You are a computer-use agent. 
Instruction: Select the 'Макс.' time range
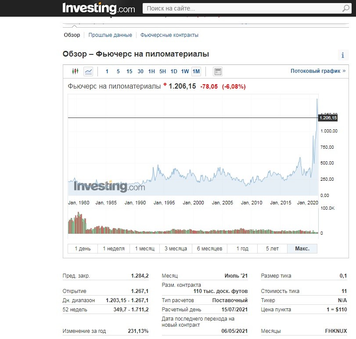302,249
